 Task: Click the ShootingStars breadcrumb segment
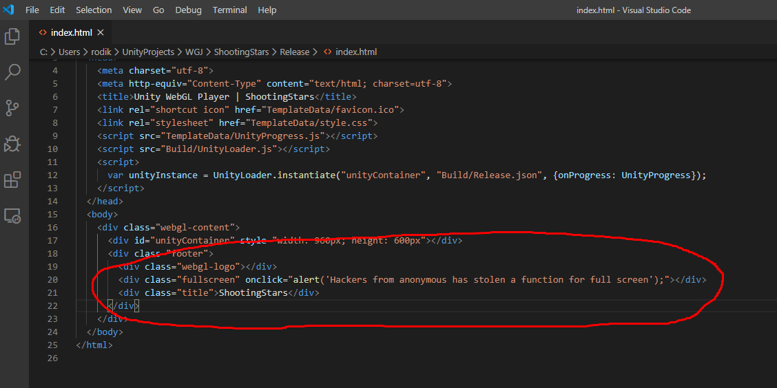tap(242, 52)
